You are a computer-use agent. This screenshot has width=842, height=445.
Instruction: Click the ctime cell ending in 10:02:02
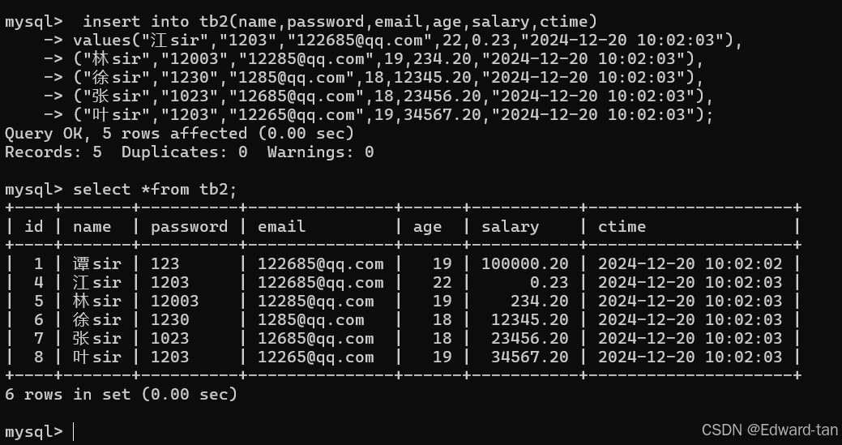click(x=690, y=263)
